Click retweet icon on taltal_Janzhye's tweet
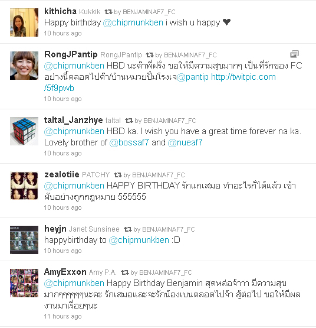This screenshot has width=316, height=328. (129, 121)
